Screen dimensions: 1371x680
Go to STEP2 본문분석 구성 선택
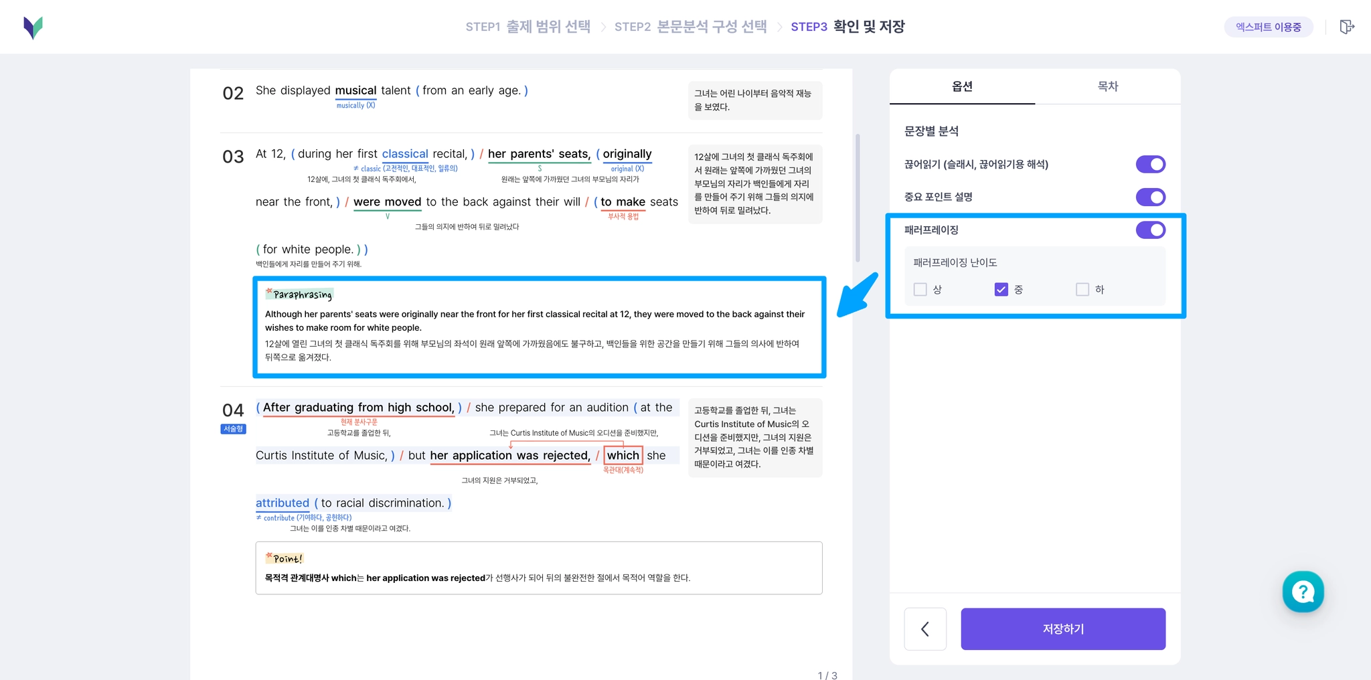(691, 27)
